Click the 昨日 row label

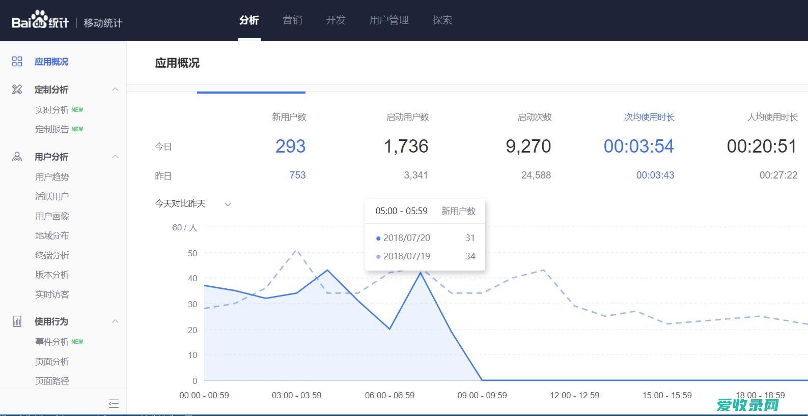[x=163, y=176]
